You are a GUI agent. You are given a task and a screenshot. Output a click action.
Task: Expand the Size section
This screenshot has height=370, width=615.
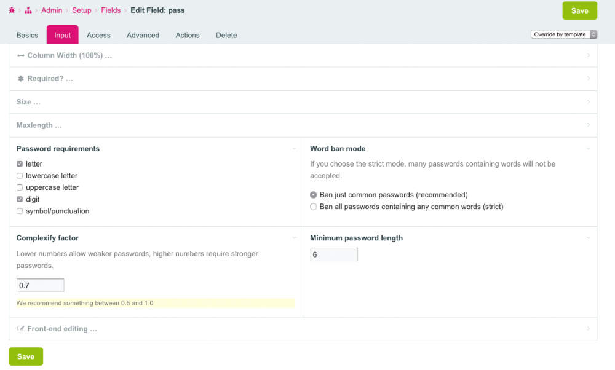(x=29, y=102)
